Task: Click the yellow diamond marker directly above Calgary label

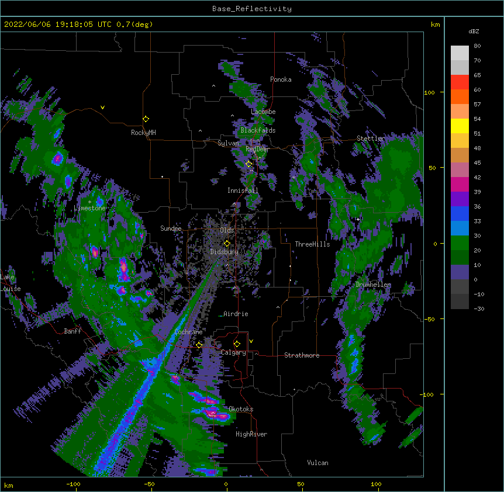Action: (237, 344)
